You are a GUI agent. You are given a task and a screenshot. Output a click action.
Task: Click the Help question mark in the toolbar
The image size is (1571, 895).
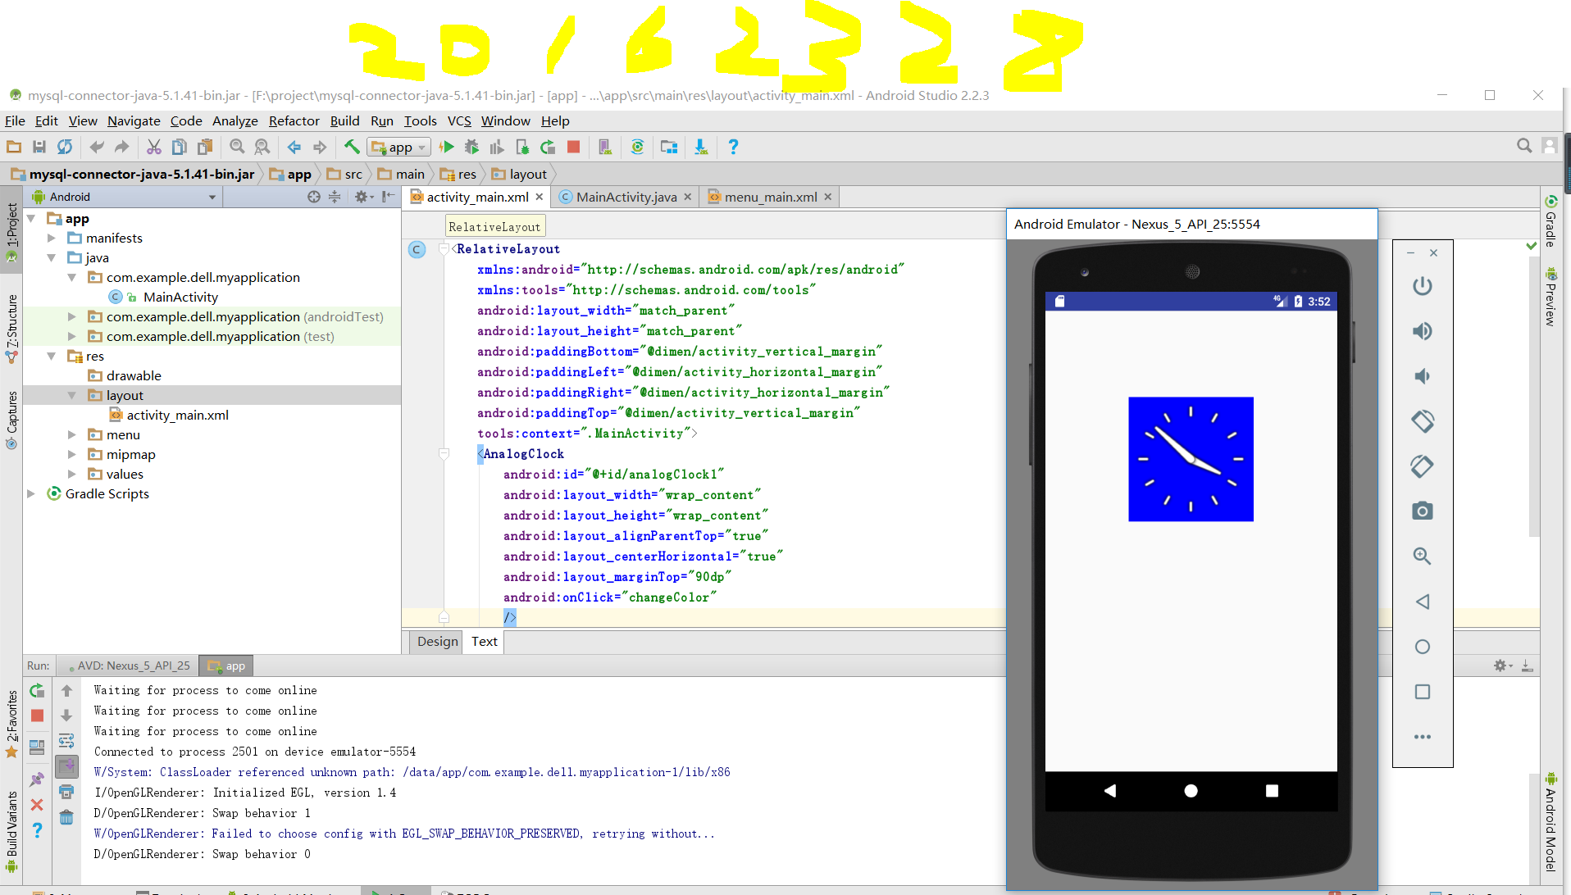pyautogui.click(x=733, y=147)
